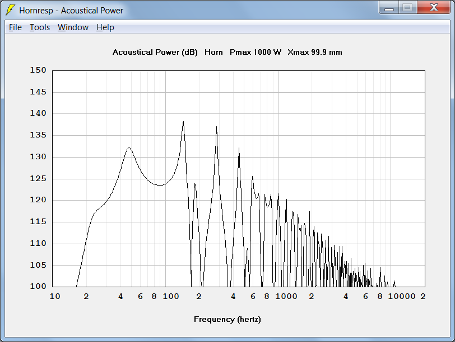Click the 'Horn' label in chart title
This screenshot has width=455, height=342.
tap(213, 53)
